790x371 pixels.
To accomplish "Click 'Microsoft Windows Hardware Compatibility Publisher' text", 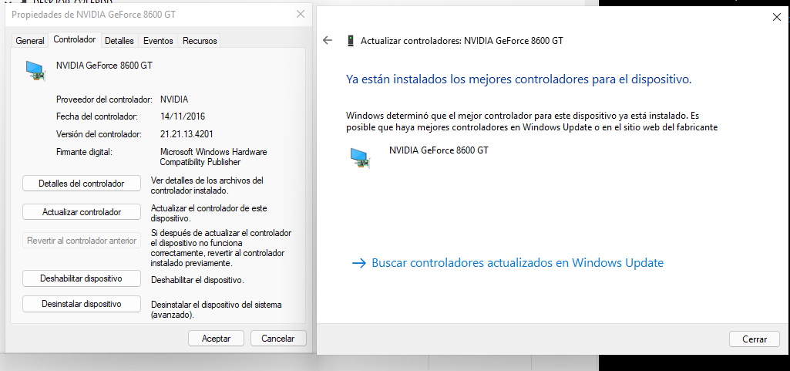I will [x=213, y=157].
